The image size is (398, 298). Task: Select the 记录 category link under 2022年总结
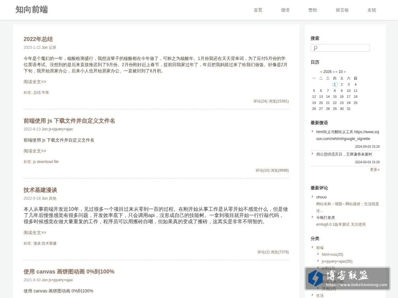52,48
